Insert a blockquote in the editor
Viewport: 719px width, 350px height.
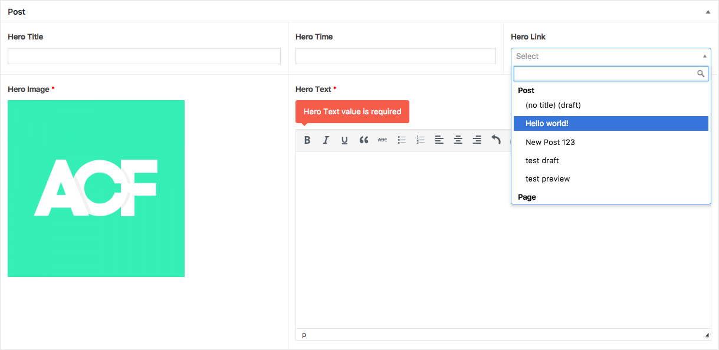coord(363,140)
